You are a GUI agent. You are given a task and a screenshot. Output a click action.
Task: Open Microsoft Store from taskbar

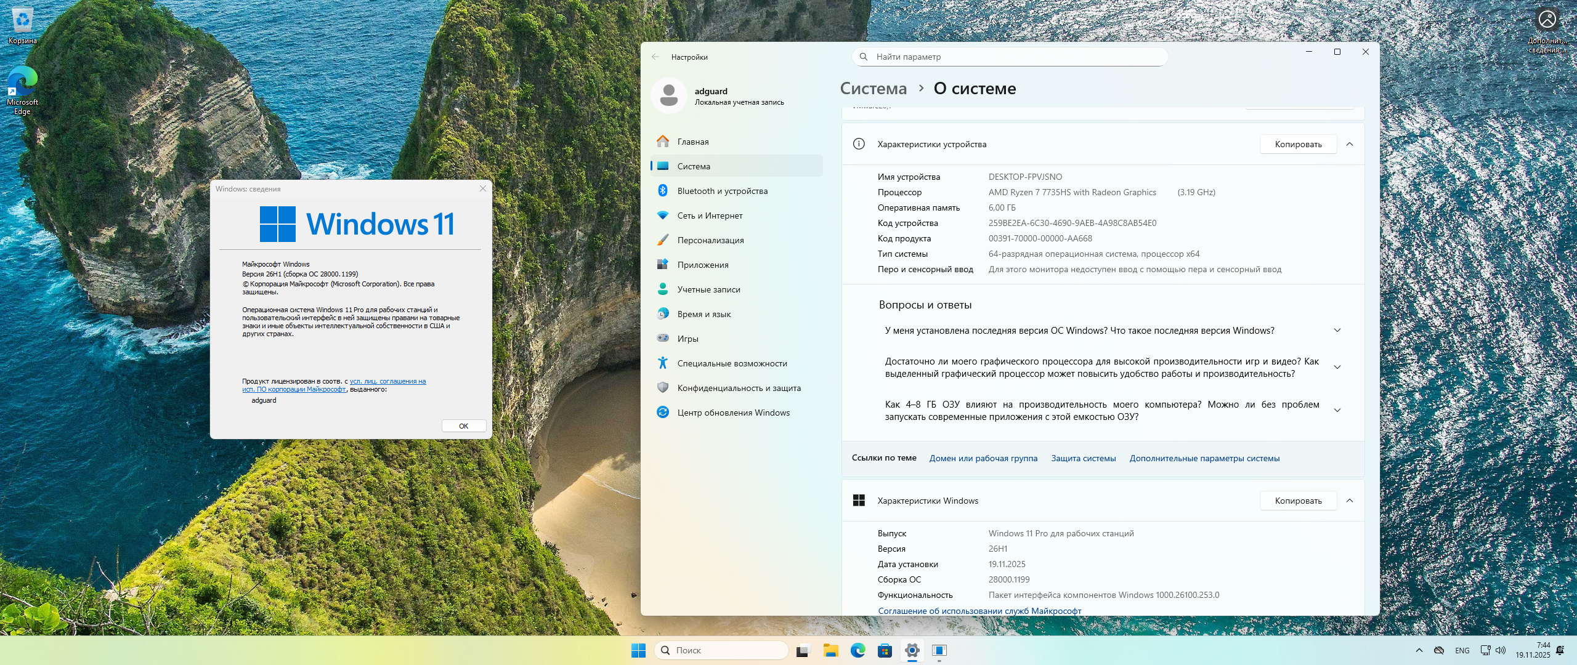(885, 650)
